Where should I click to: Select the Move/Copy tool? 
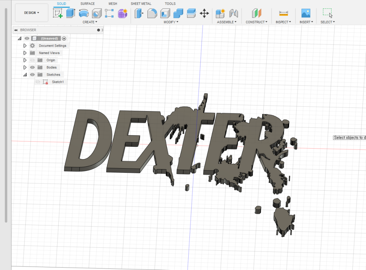coord(204,13)
